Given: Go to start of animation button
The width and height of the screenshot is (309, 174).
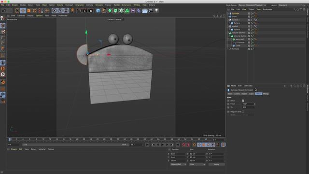Looking at the screenshot, I should (x=147, y=145).
